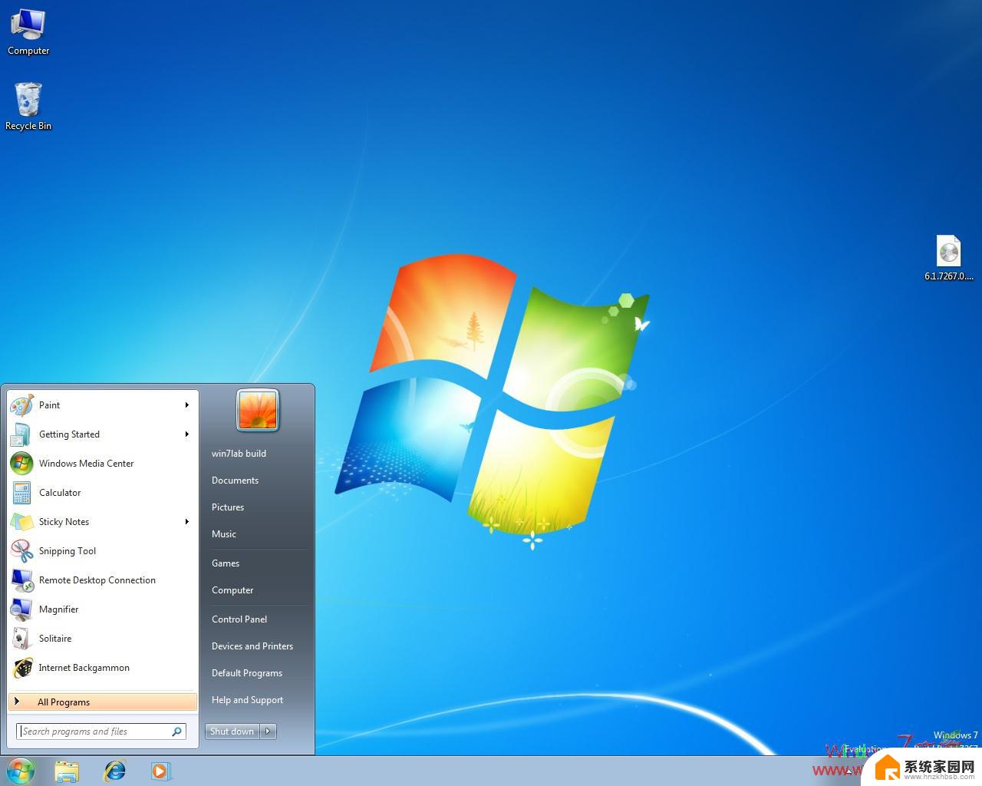
Task: Open Devices and Printers
Action: tap(252, 646)
